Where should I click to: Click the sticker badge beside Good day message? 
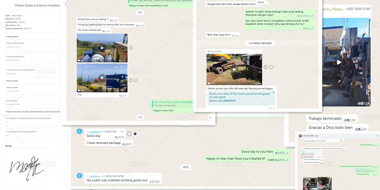point(135,134)
